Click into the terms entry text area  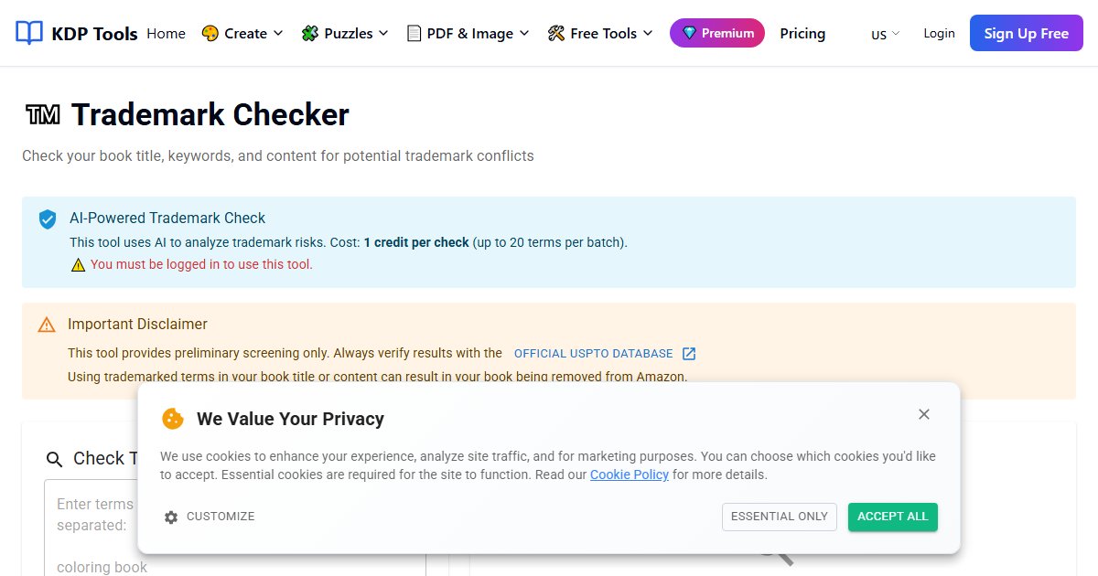pyautogui.click(x=235, y=528)
